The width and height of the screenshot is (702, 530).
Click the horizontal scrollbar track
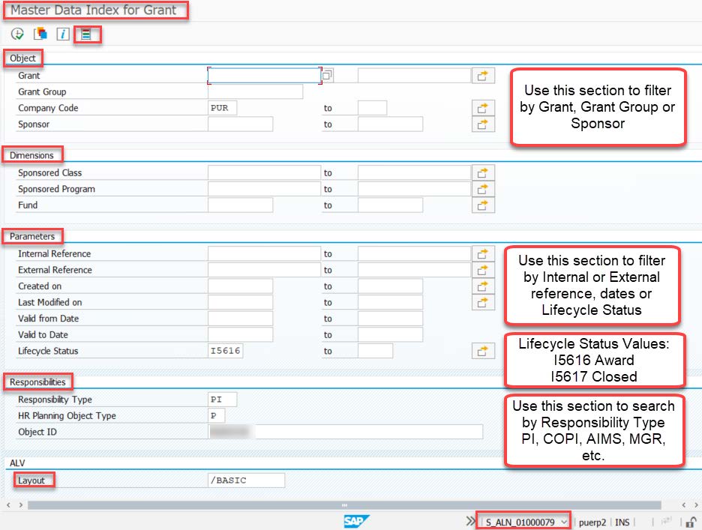click(x=344, y=505)
